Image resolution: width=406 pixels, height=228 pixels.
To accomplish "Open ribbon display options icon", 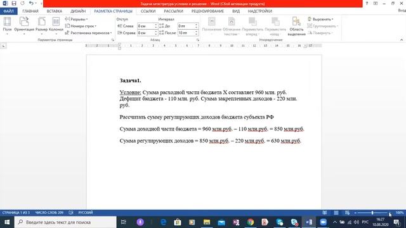I will click(x=376, y=3).
